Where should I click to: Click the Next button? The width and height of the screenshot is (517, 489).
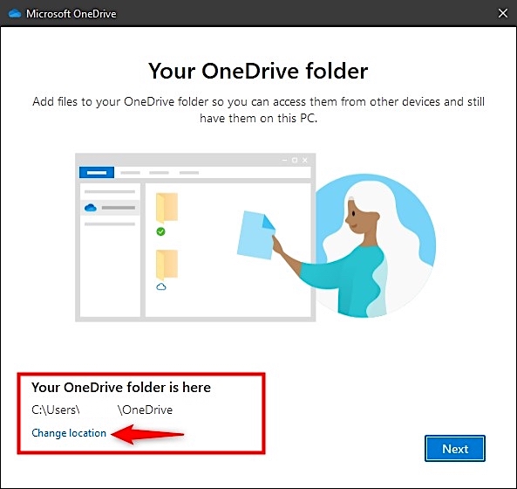(455, 448)
